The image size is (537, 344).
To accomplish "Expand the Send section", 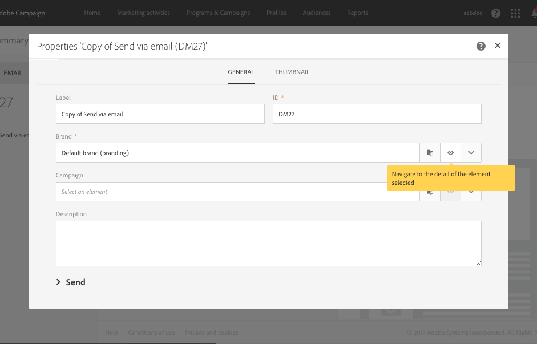I will [x=71, y=282].
